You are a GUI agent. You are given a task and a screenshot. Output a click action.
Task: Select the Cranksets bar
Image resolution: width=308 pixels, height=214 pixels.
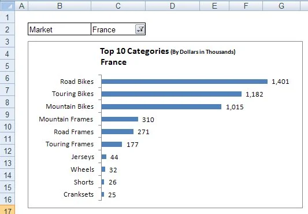tap(103, 194)
